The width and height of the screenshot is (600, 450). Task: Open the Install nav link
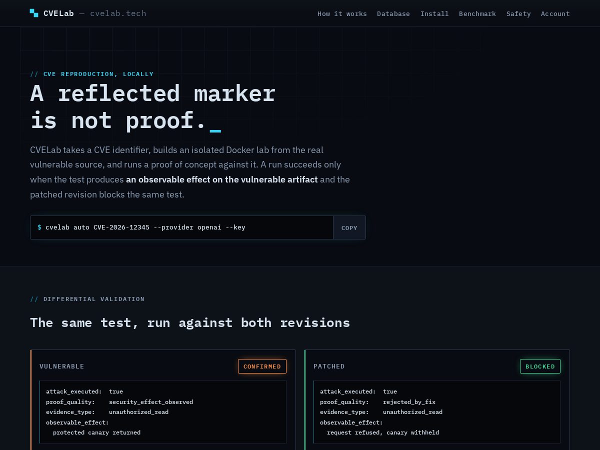point(434,13)
